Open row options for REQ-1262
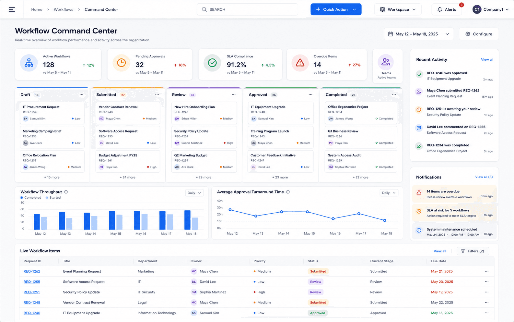Image resolution: width=514 pixels, height=322 pixels. coord(486,271)
